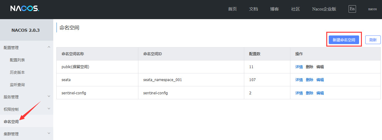The height and width of the screenshot is (140, 382).
Task: Open 文档 in the top navigation
Action: pos(253,9)
